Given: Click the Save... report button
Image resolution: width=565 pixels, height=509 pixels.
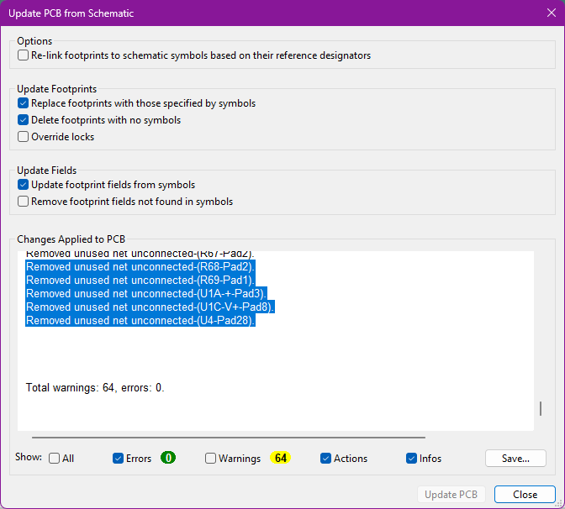Looking at the screenshot, I should [515, 459].
